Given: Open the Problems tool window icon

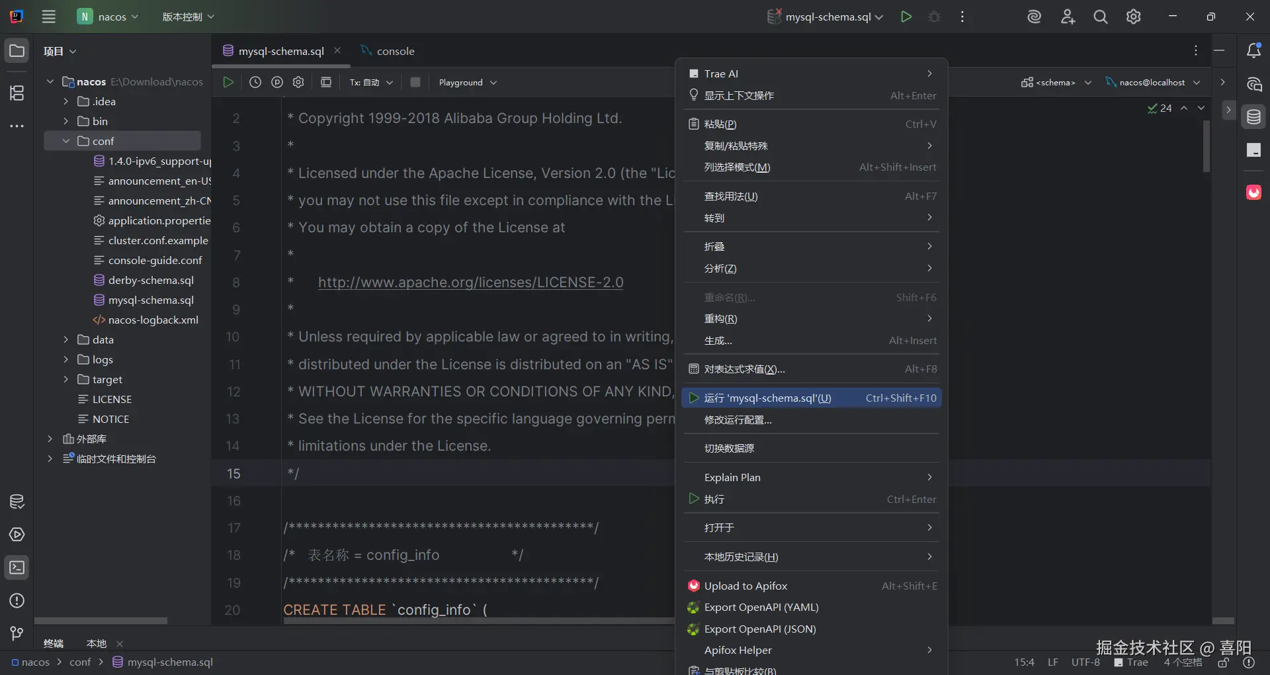Looking at the screenshot, I should [x=17, y=601].
